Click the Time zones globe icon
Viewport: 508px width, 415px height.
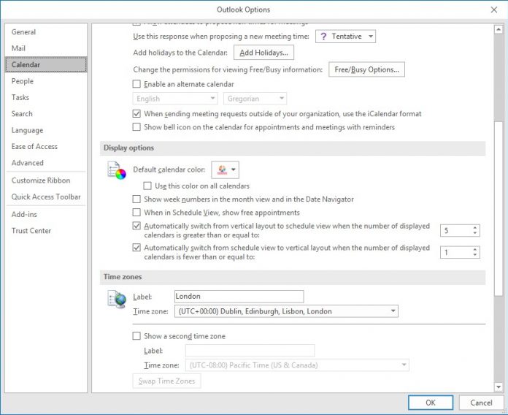coord(117,299)
